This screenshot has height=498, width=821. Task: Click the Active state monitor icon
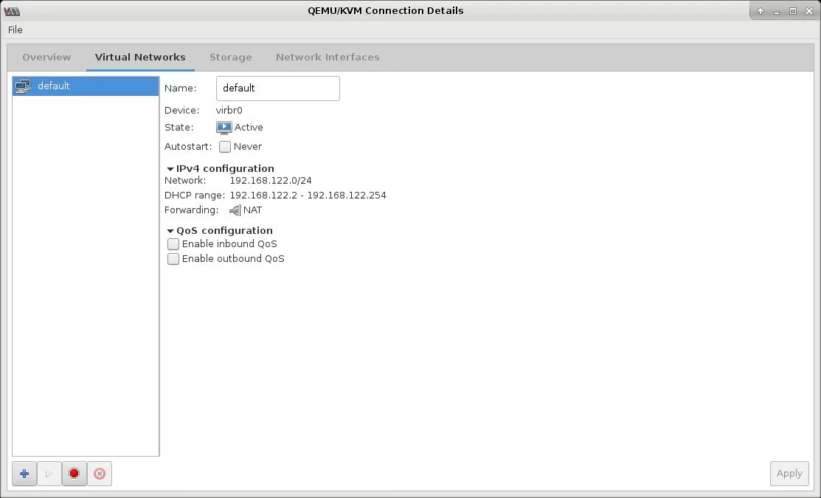coord(224,127)
